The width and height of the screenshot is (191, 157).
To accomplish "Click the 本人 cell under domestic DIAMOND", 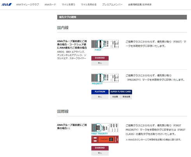I will point(100,63).
